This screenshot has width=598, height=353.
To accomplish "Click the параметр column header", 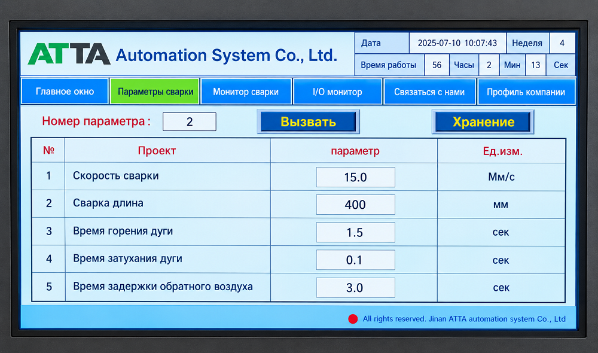I will [x=355, y=151].
